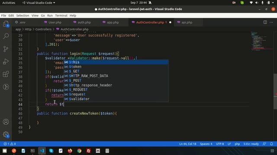Open the Go menu

click(x=43, y=15)
